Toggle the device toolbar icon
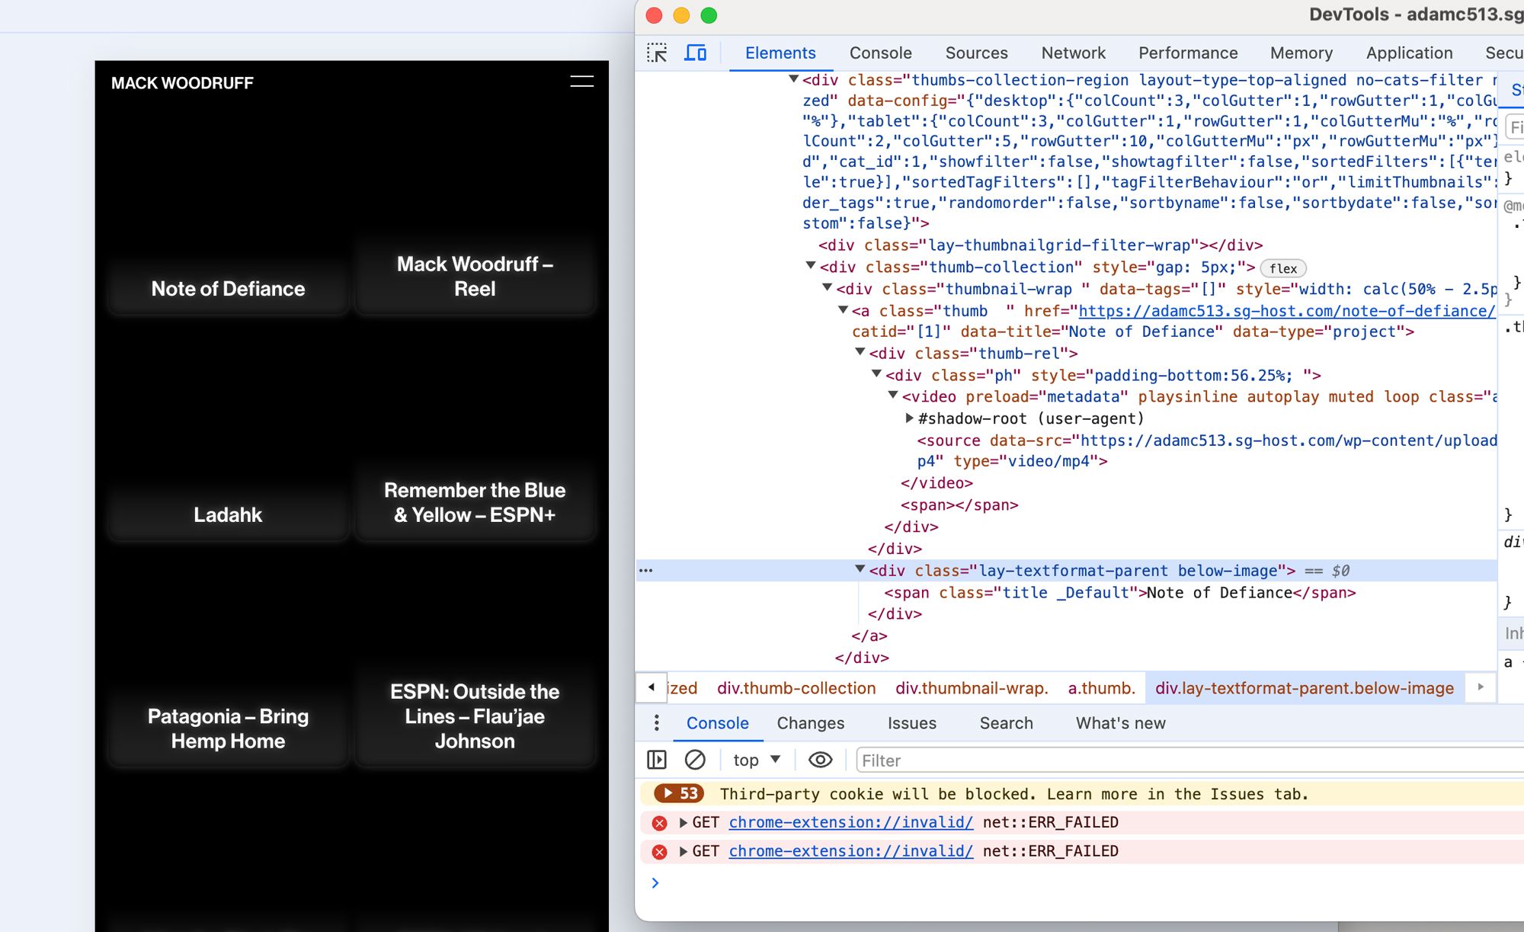Image resolution: width=1524 pixels, height=932 pixels. click(695, 53)
